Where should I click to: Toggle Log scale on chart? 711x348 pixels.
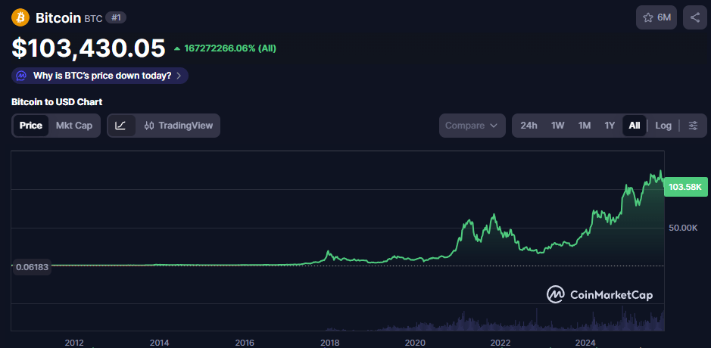pyautogui.click(x=663, y=126)
